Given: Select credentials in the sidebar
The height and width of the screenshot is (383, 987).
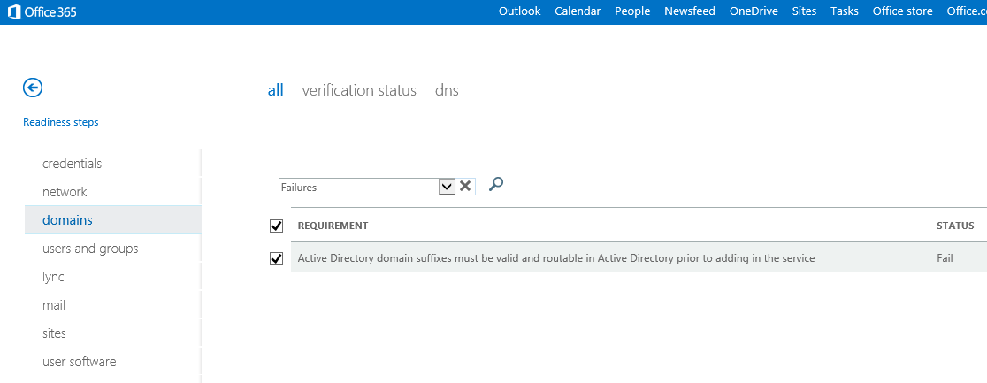Looking at the screenshot, I should 72,163.
